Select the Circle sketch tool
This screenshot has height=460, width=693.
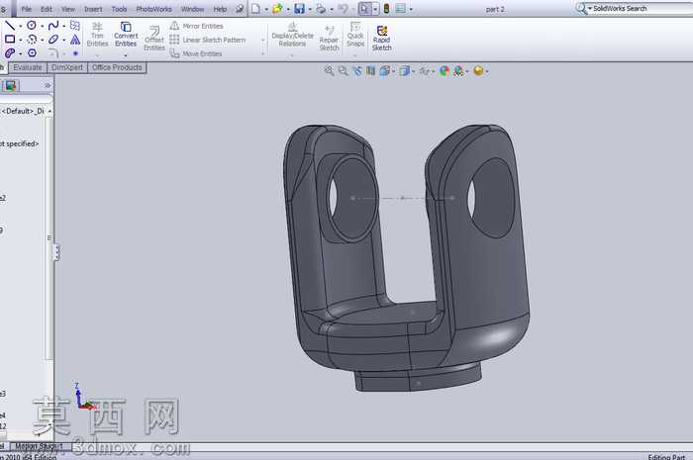(x=32, y=25)
